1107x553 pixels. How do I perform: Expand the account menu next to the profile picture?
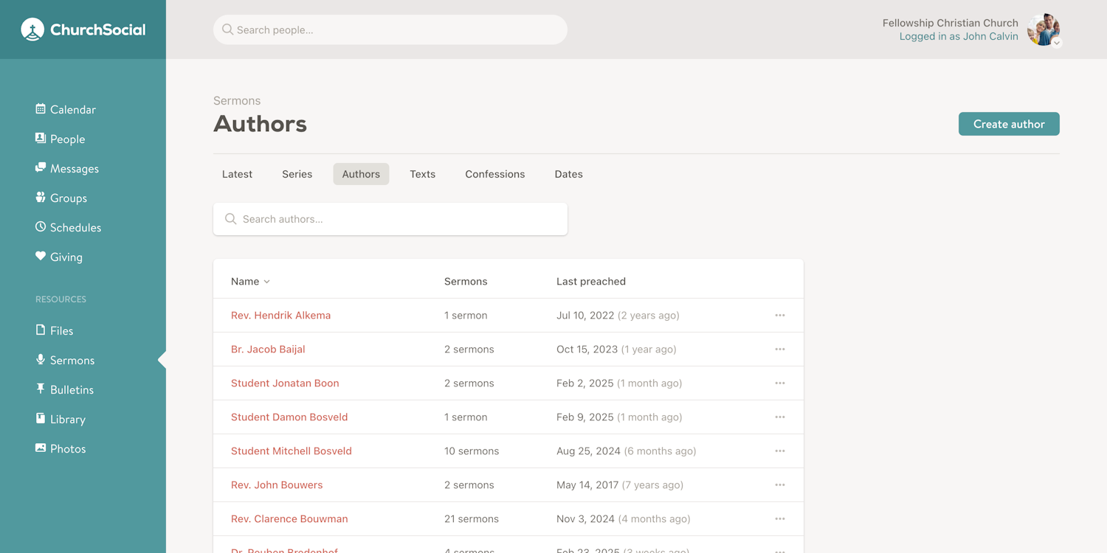pyautogui.click(x=1057, y=42)
